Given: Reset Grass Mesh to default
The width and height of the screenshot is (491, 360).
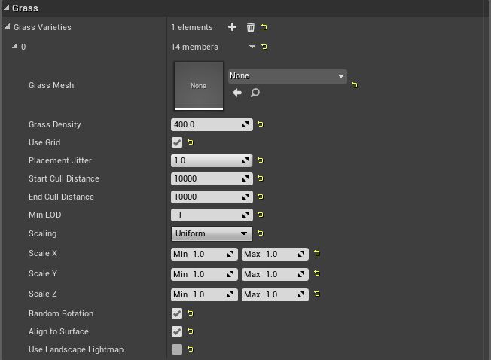Looking at the screenshot, I should [354, 85].
